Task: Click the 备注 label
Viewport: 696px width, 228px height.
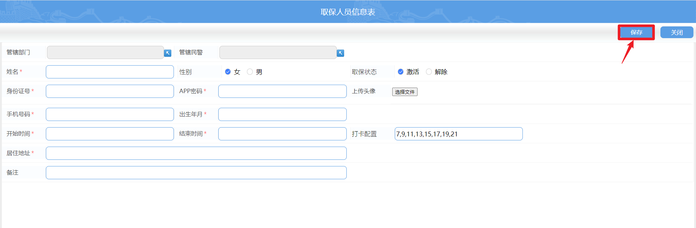Action: (12, 172)
